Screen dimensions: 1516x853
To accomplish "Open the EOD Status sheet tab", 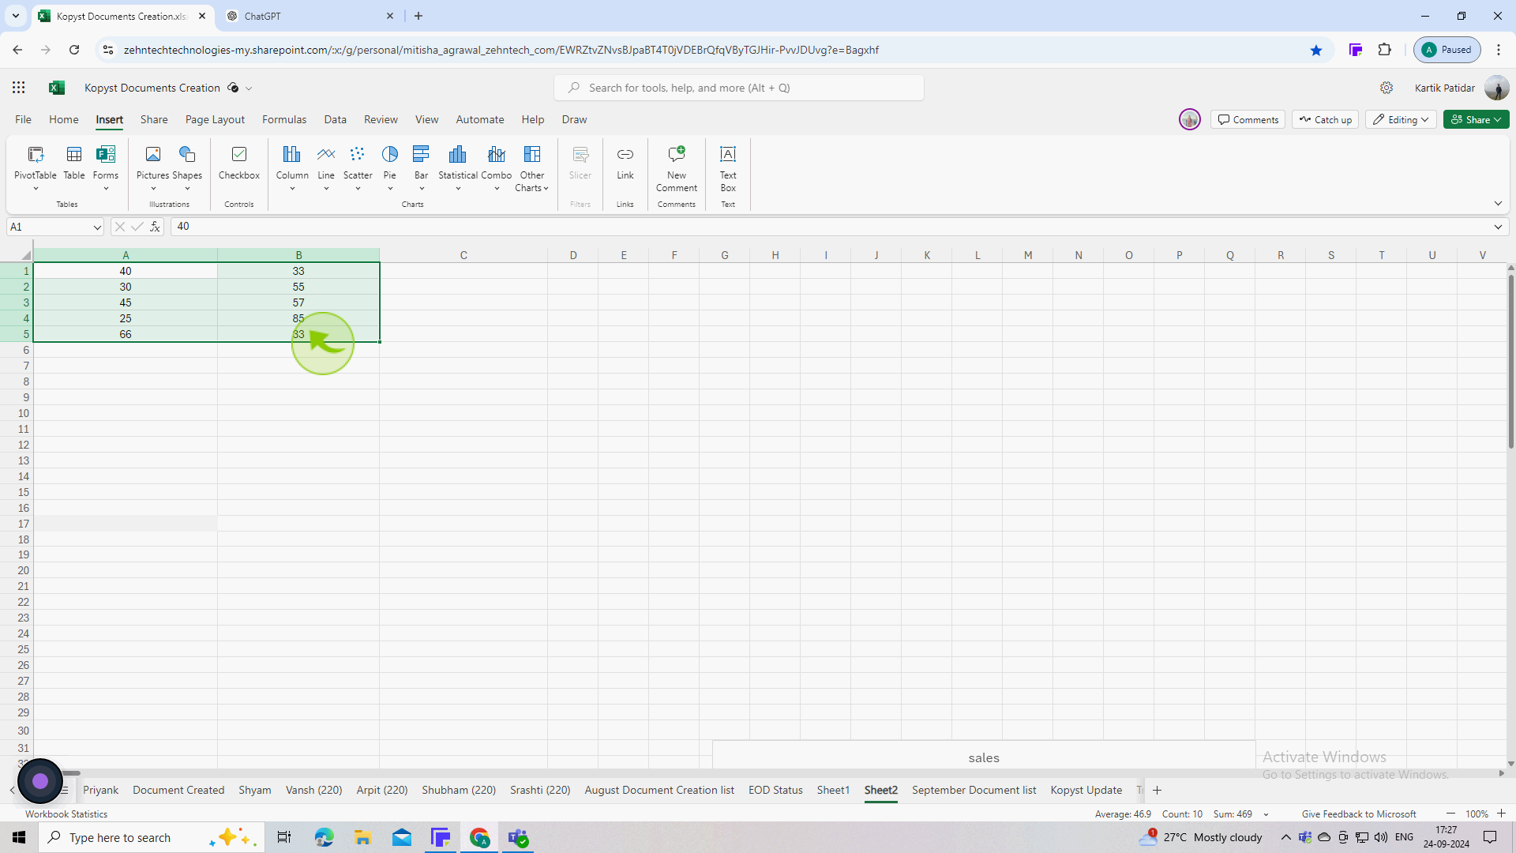I will pyautogui.click(x=775, y=790).
